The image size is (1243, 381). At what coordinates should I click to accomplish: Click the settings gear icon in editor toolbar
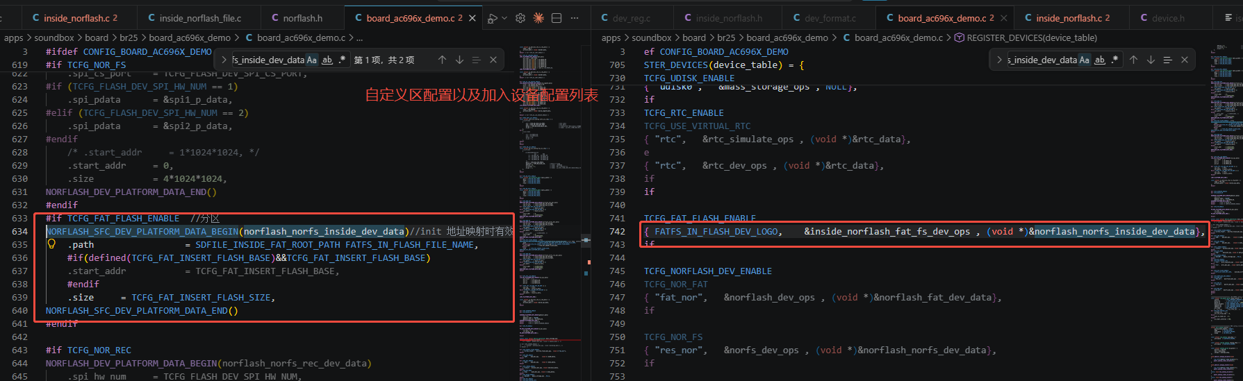click(520, 18)
